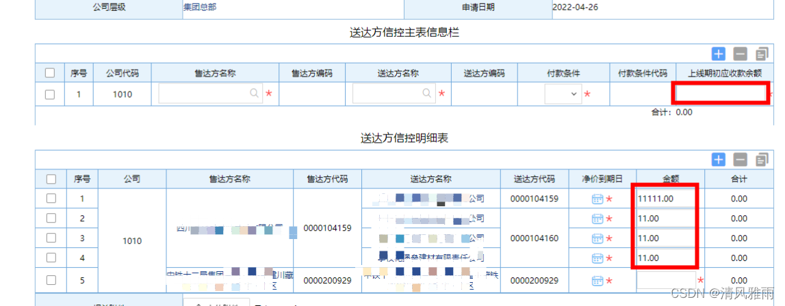785x306 pixels.
Task: Open the 付款条件 dropdown
Action: tap(563, 94)
